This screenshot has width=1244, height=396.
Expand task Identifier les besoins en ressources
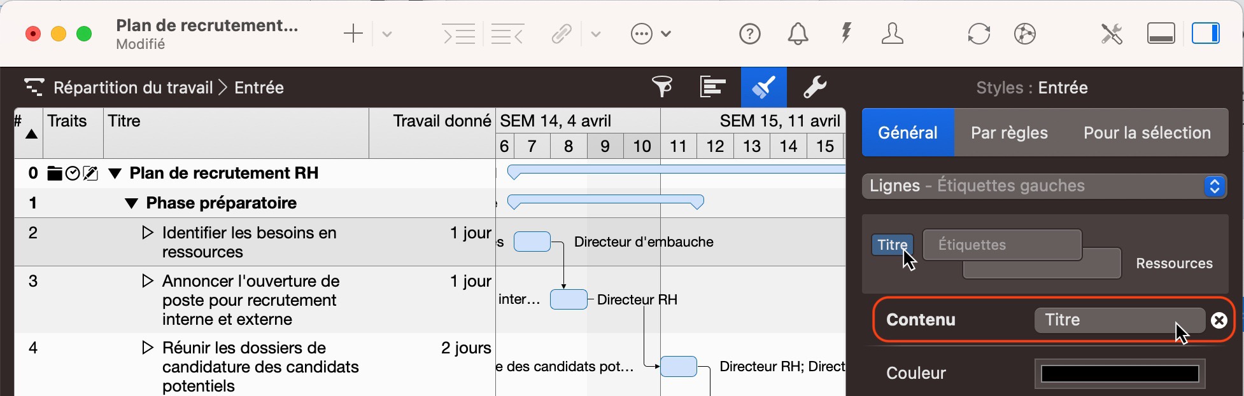pos(148,233)
